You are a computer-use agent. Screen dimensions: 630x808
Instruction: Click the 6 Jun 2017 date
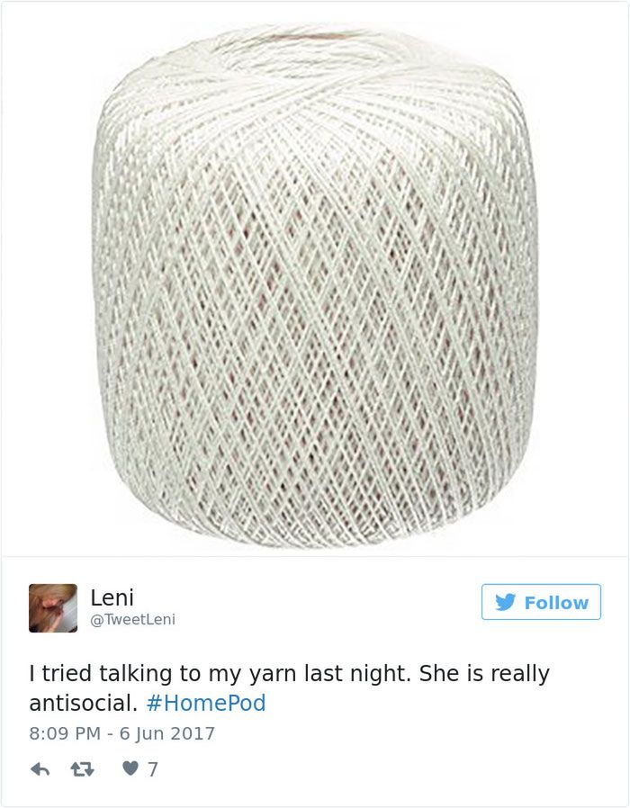[167, 733]
